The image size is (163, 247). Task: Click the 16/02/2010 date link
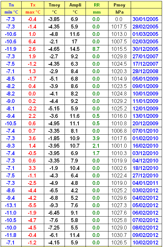[x=146, y=146]
